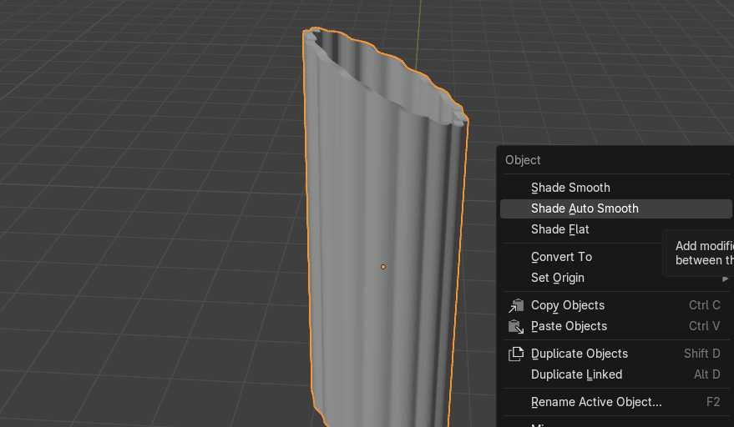Screen dimensions: 734x427
Task: Pick Duplicate Objects from the menu
Action: tap(580, 354)
